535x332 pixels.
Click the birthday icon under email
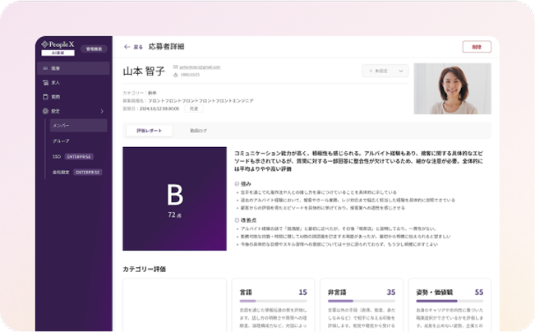tap(175, 75)
